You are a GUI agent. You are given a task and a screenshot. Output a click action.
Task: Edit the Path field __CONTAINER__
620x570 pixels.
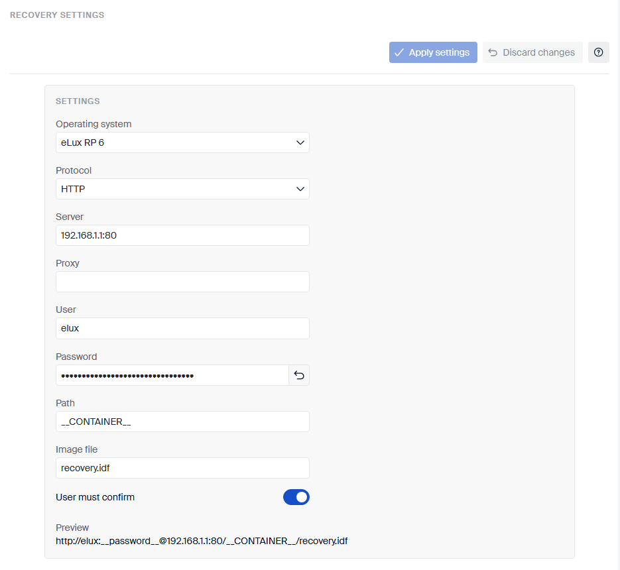click(182, 422)
